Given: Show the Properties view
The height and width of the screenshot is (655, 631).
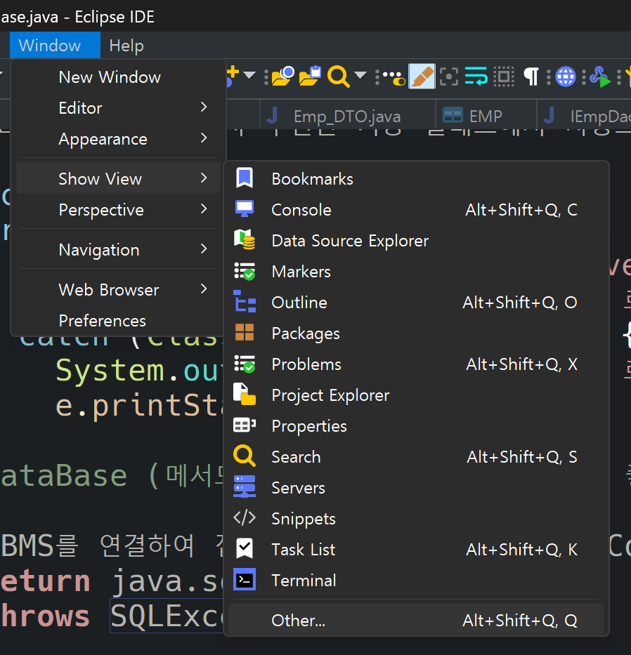Looking at the screenshot, I should tap(417, 426).
